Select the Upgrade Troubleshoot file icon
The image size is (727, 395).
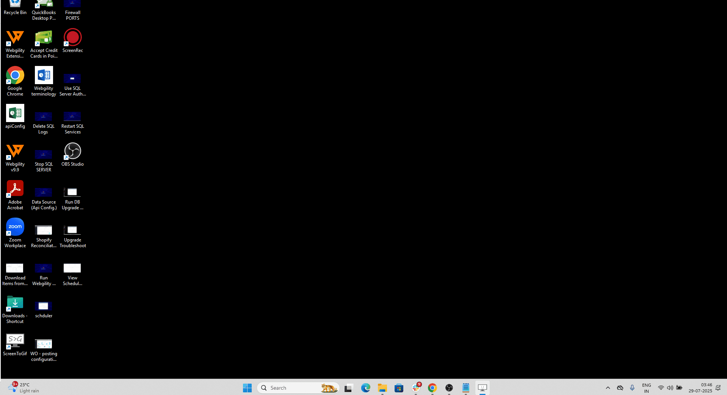(72, 236)
